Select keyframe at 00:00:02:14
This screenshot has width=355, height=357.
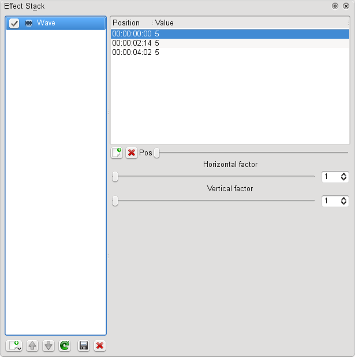[x=230, y=43]
